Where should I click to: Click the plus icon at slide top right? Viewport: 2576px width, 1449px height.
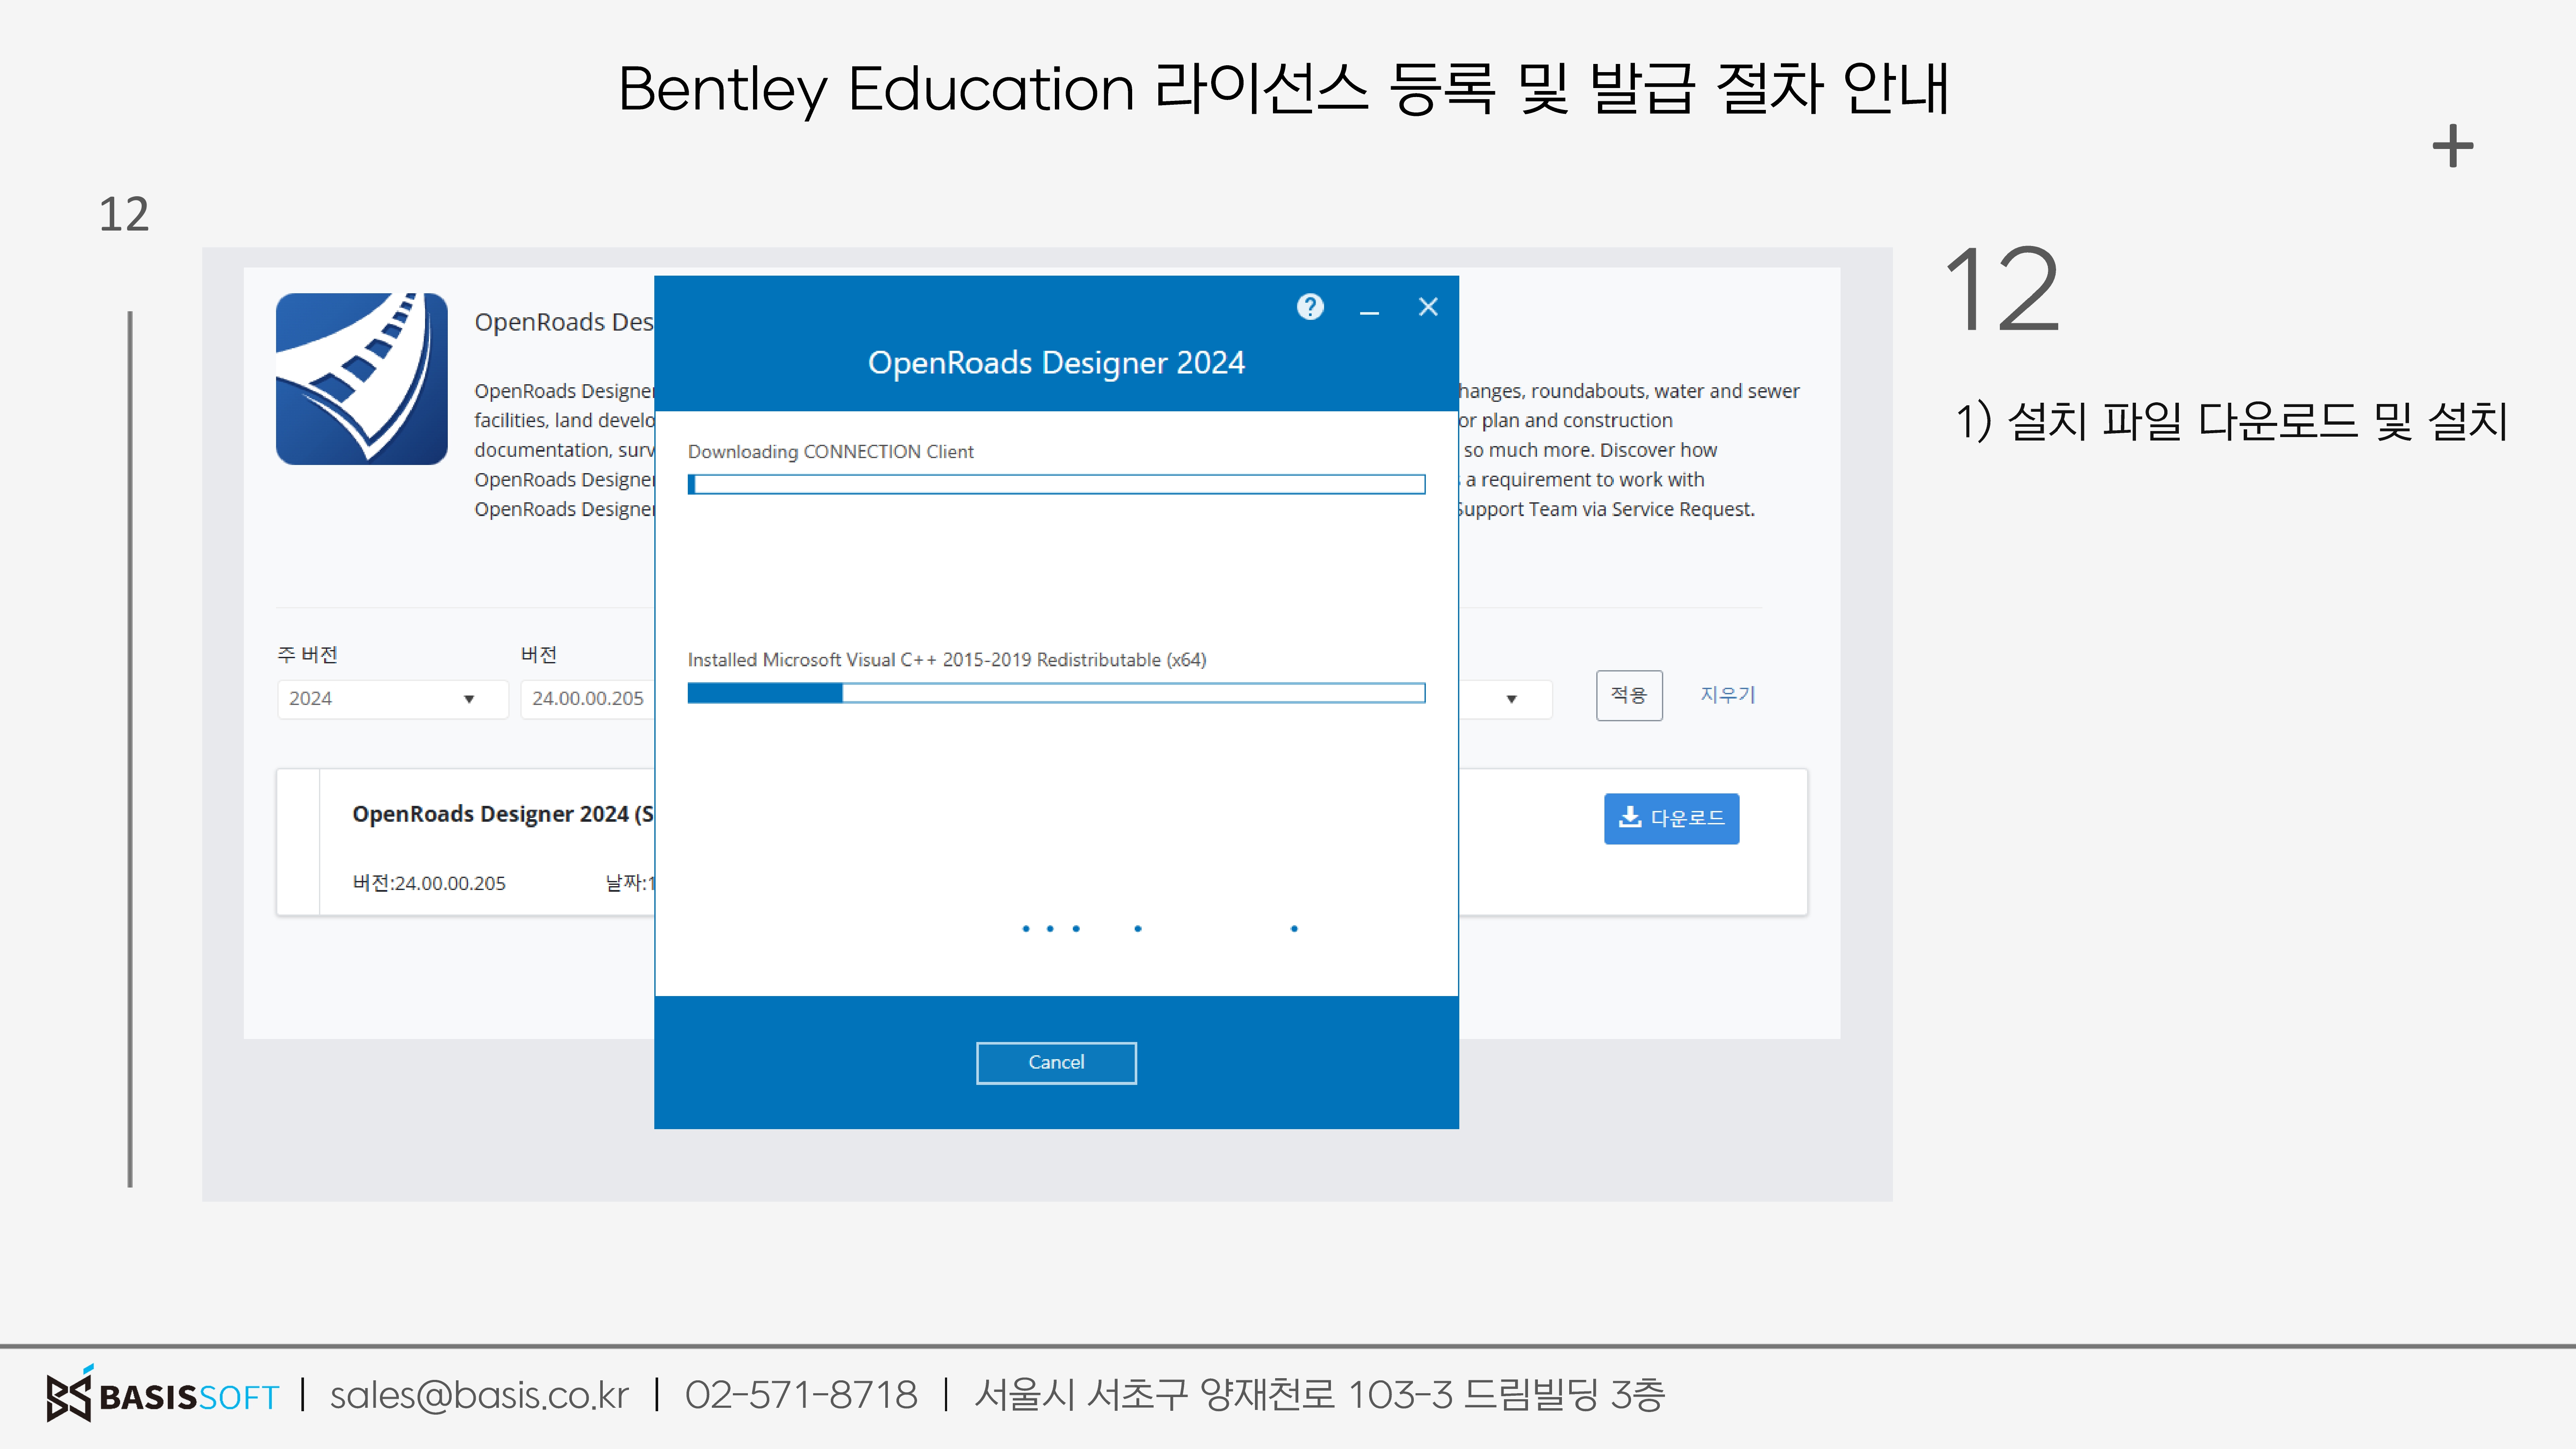(x=2453, y=146)
